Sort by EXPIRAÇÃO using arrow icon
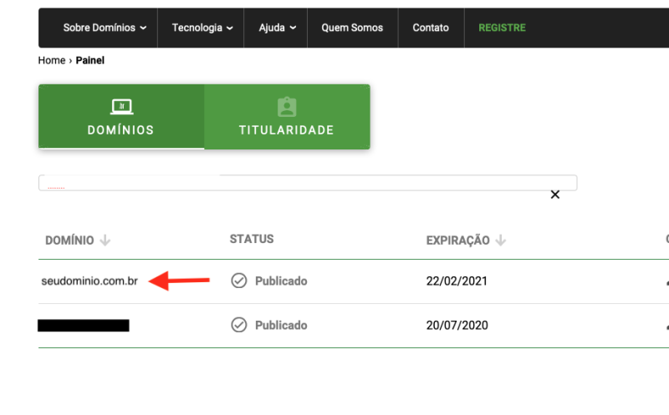This screenshot has width=669, height=415. click(x=500, y=240)
